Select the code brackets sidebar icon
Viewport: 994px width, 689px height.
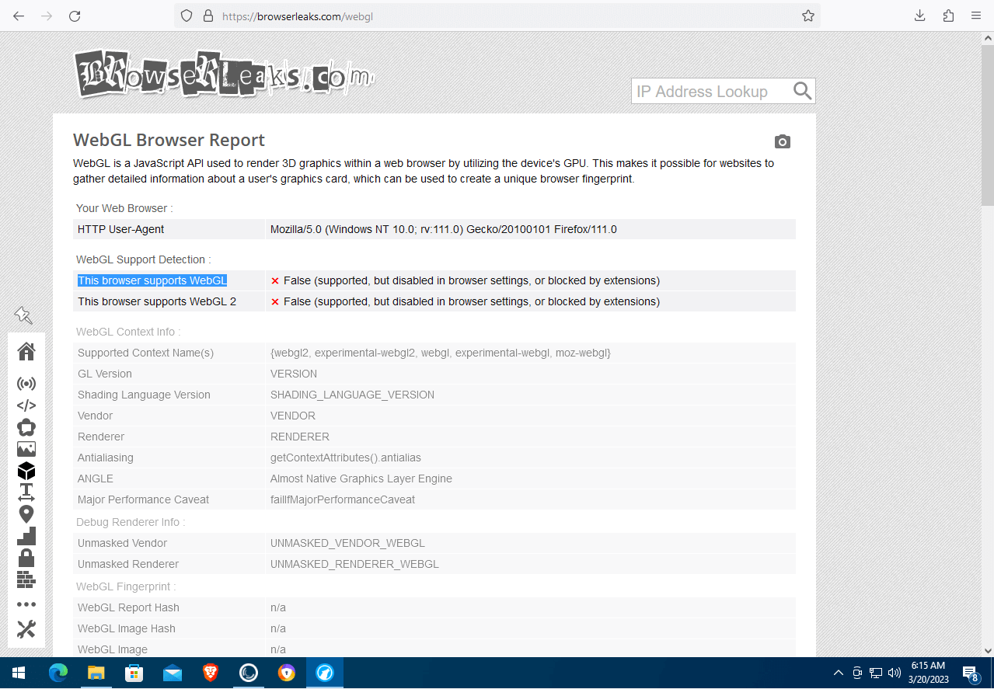(26, 405)
